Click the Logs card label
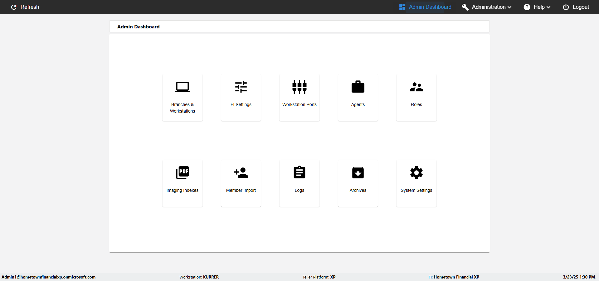This screenshot has height=281, width=599. (x=299, y=190)
